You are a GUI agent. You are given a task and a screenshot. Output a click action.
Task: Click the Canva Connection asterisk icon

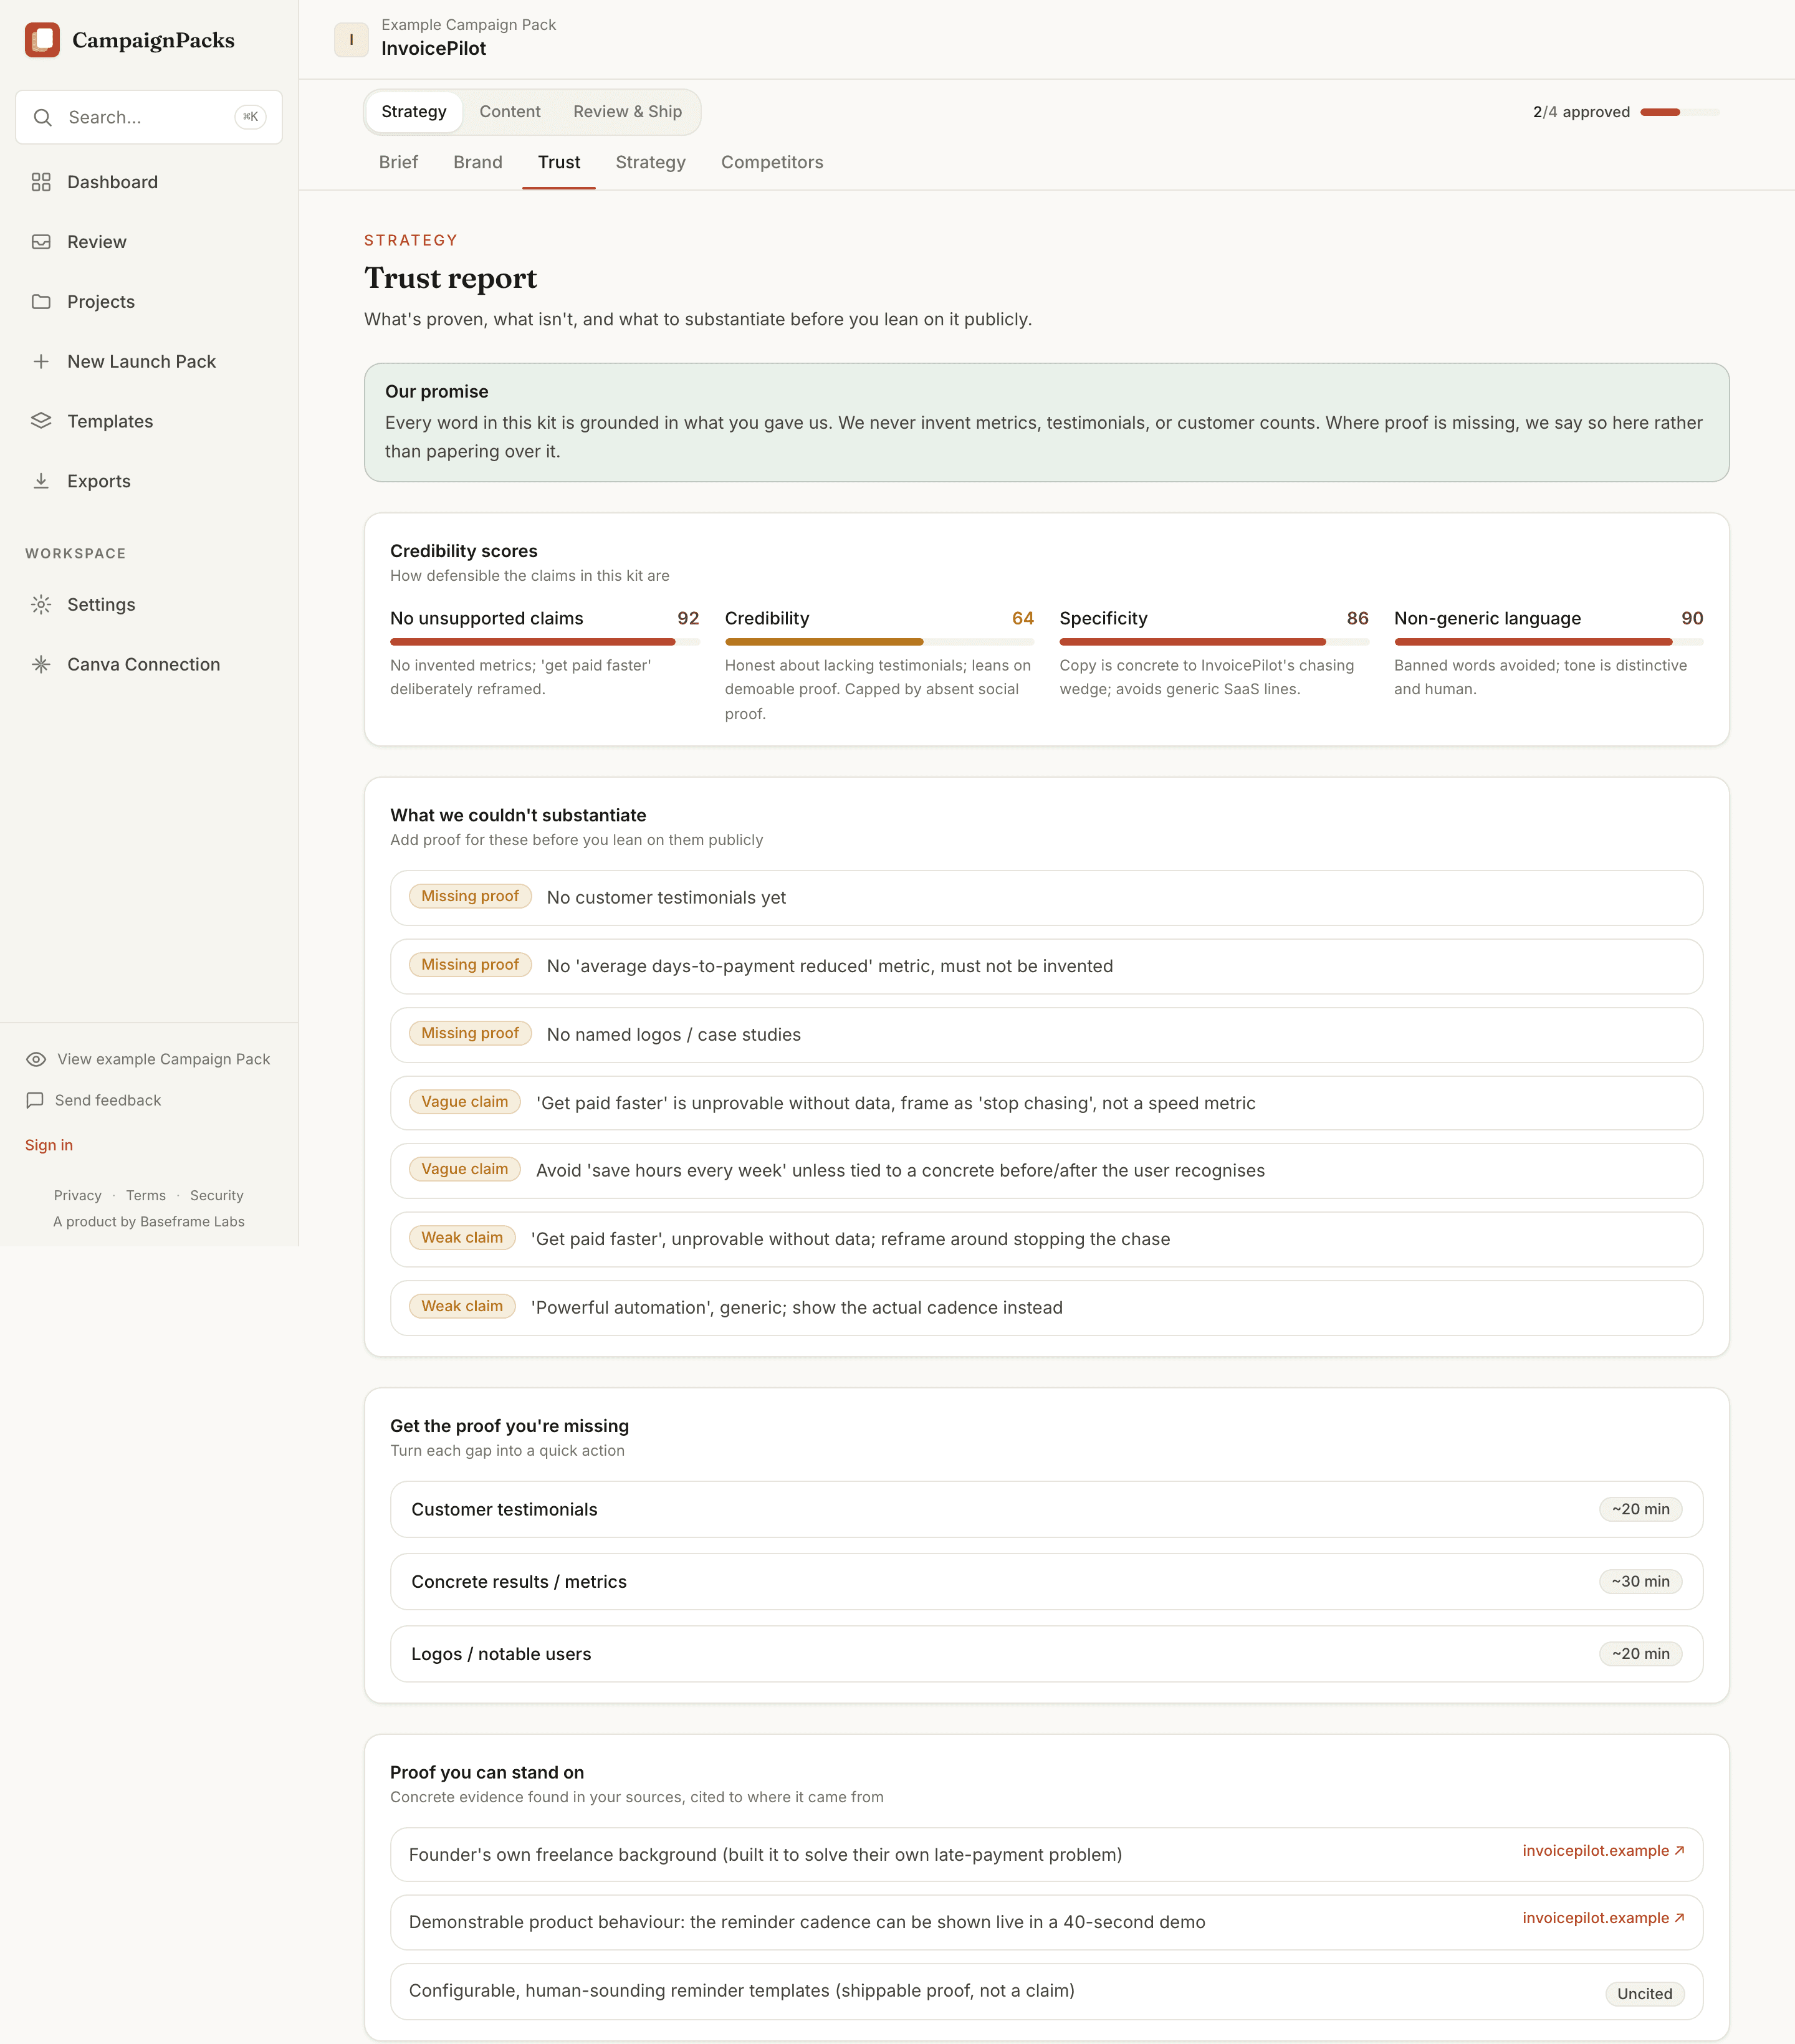click(x=41, y=665)
